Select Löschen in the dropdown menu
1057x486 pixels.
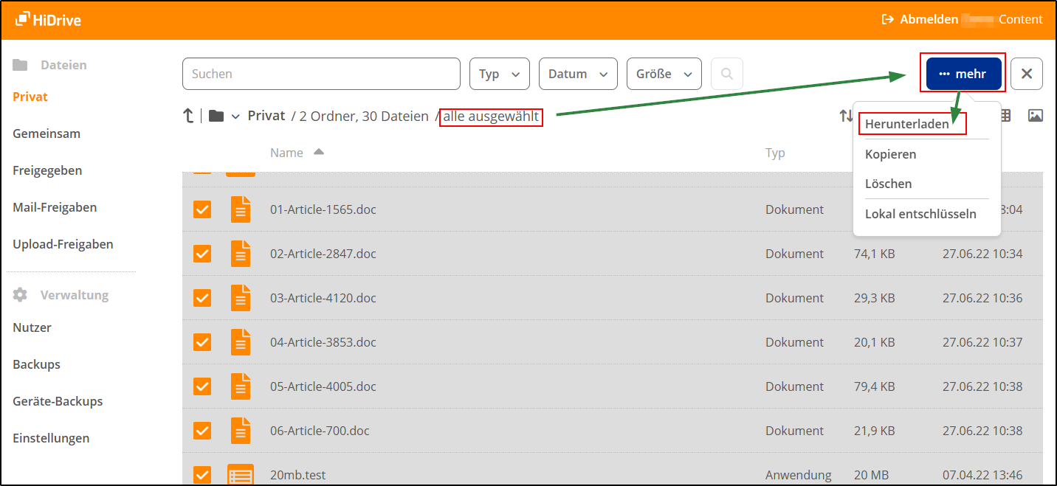888,184
